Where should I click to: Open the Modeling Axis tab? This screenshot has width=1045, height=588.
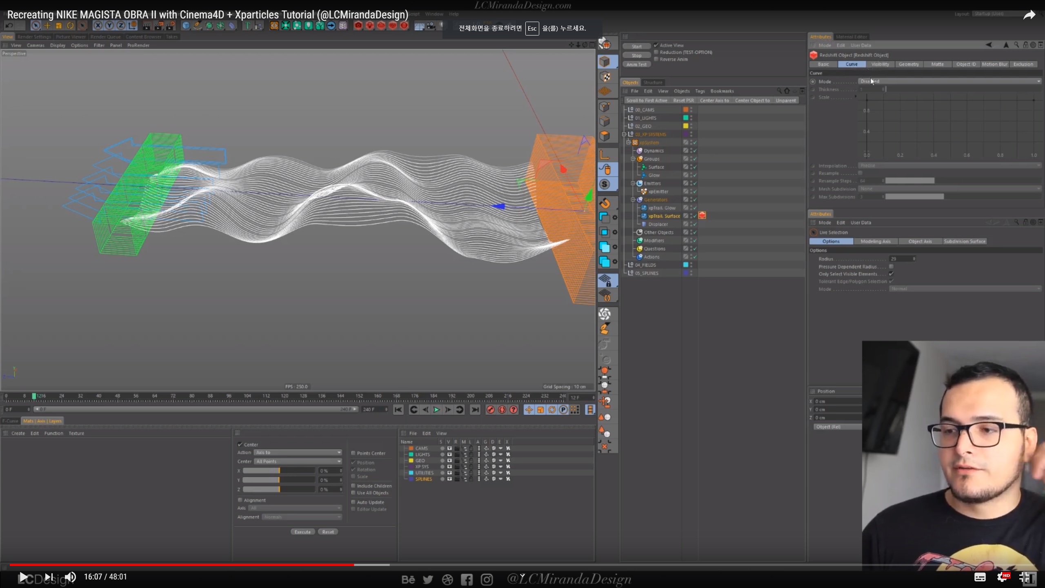[876, 241]
